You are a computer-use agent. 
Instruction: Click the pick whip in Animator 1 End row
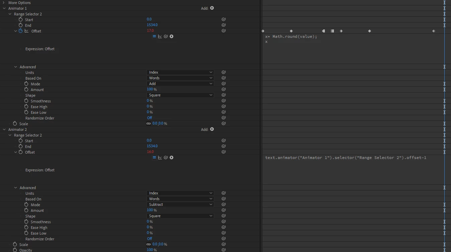[x=223, y=25]
